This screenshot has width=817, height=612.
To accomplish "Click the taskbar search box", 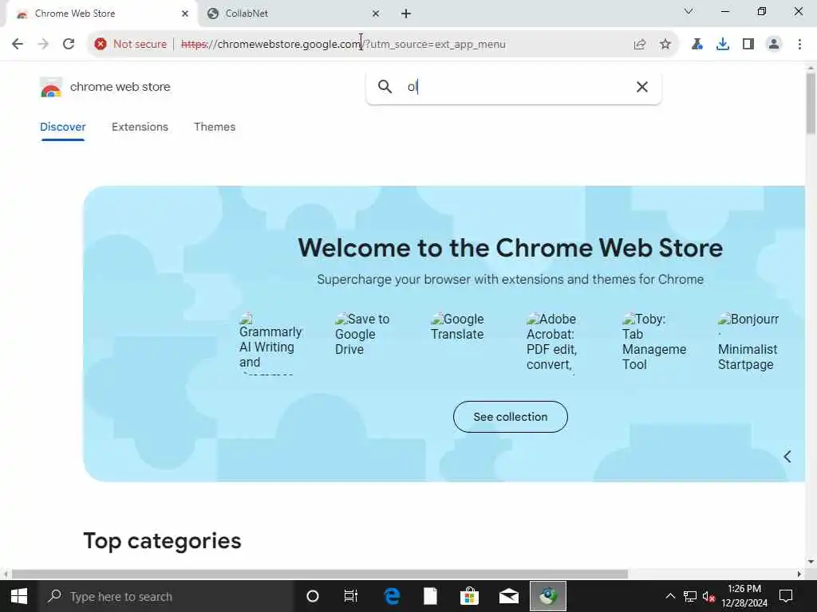I will point(166,596).
